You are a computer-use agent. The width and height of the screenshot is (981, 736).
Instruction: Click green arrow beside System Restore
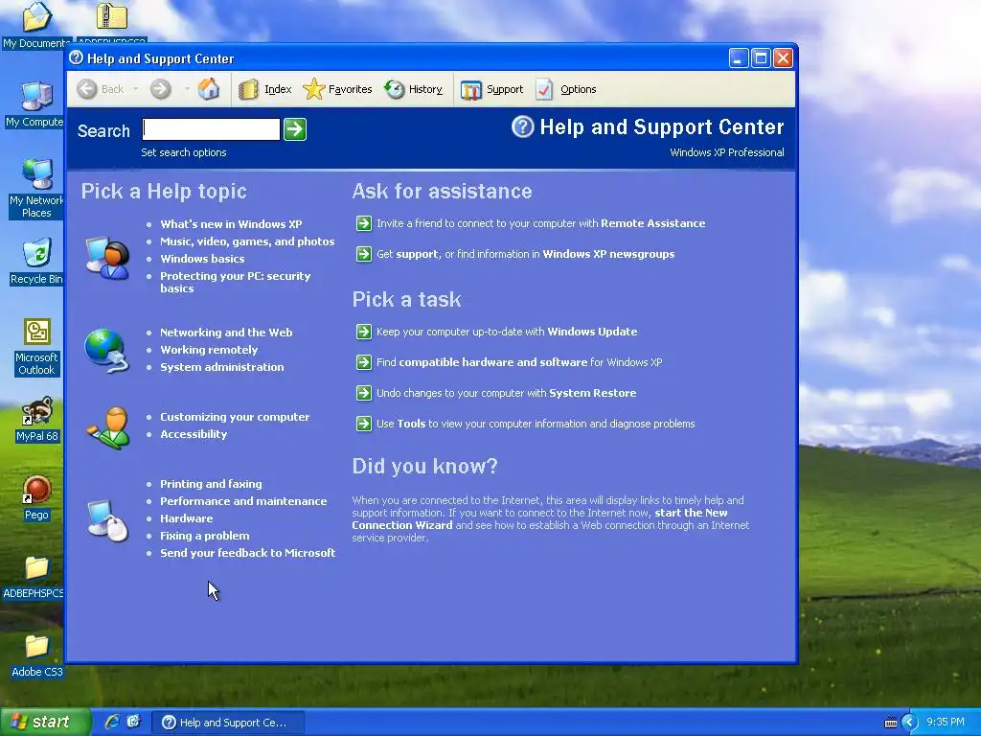pyautogui.click(x=364, y=393)
